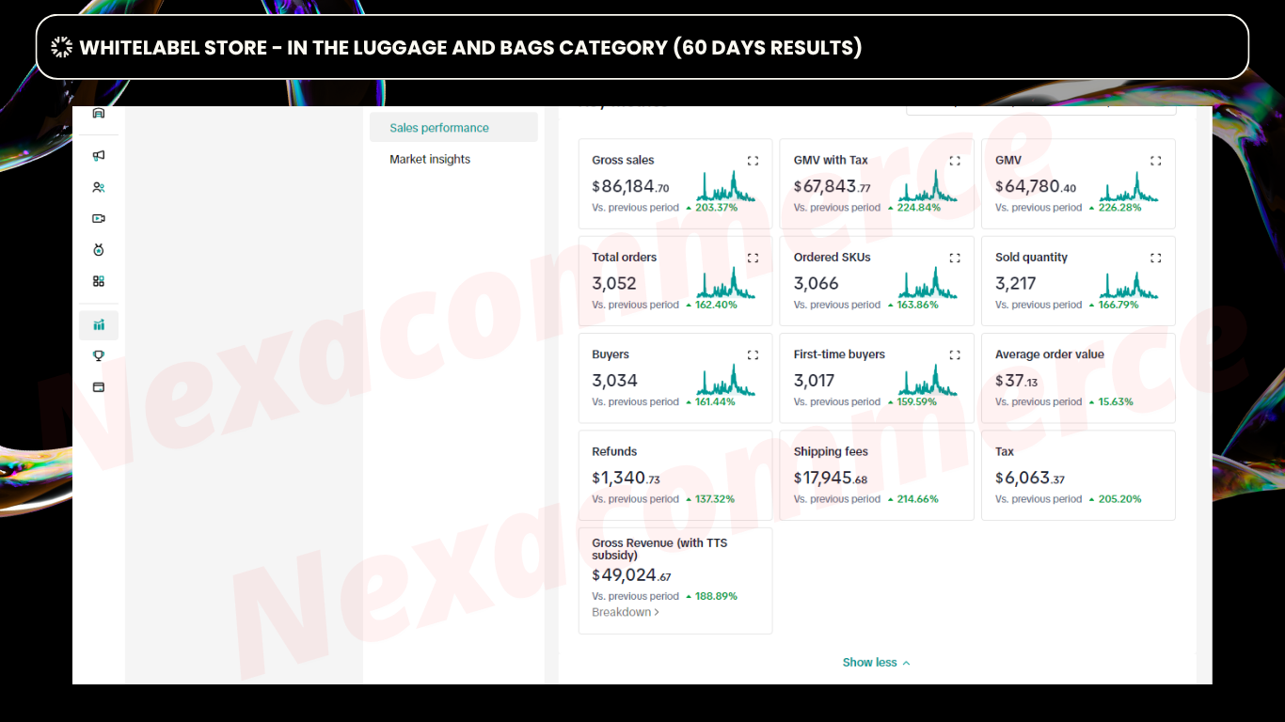The image size is (1285, 722).
Task: Click the megaphone marketing icon in sidebar
Action: pyautogui.click(x=99, y=156)
